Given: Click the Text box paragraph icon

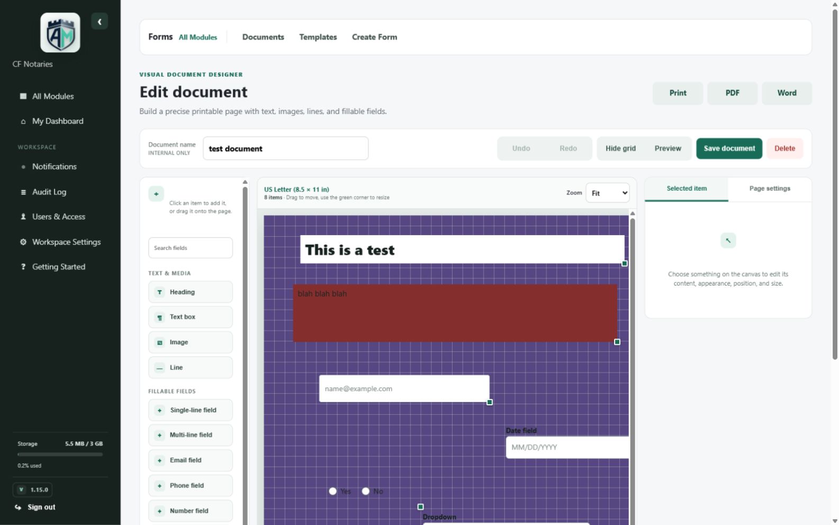Looking at the screenshot, I should [159, 317].
